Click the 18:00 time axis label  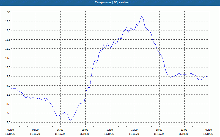pos(160,130)
